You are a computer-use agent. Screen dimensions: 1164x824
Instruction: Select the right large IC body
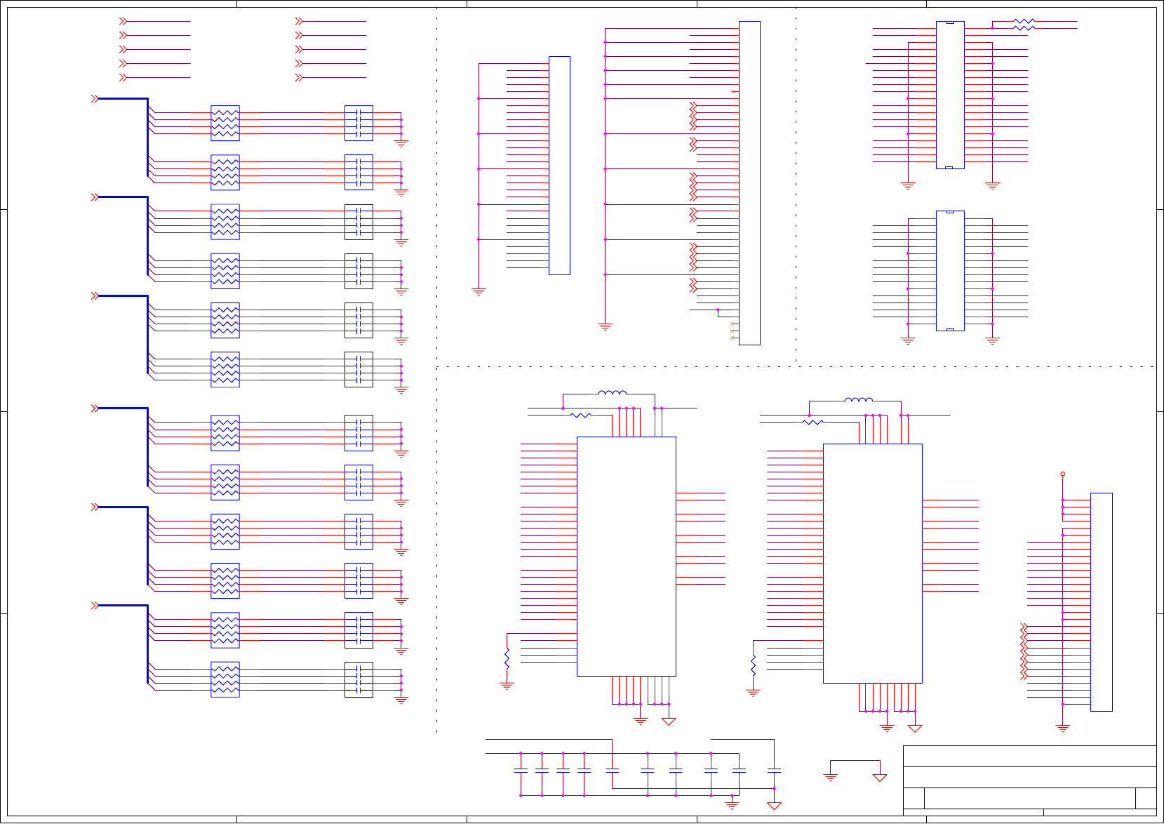(872, 563)
